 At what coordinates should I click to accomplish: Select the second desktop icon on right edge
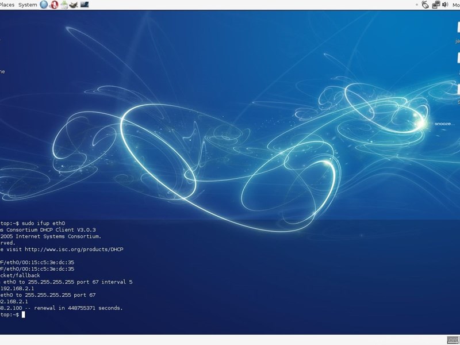pos(458,57)
